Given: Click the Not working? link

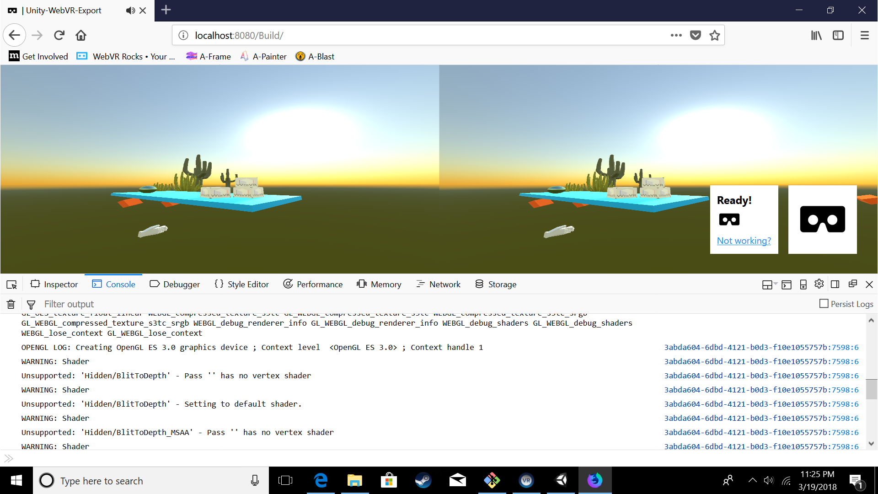Looking at the screenshot, I should click(744, 240).
